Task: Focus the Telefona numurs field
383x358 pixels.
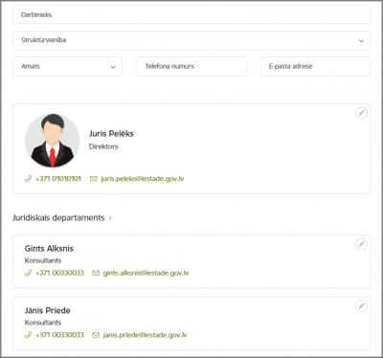Action: 191,67
